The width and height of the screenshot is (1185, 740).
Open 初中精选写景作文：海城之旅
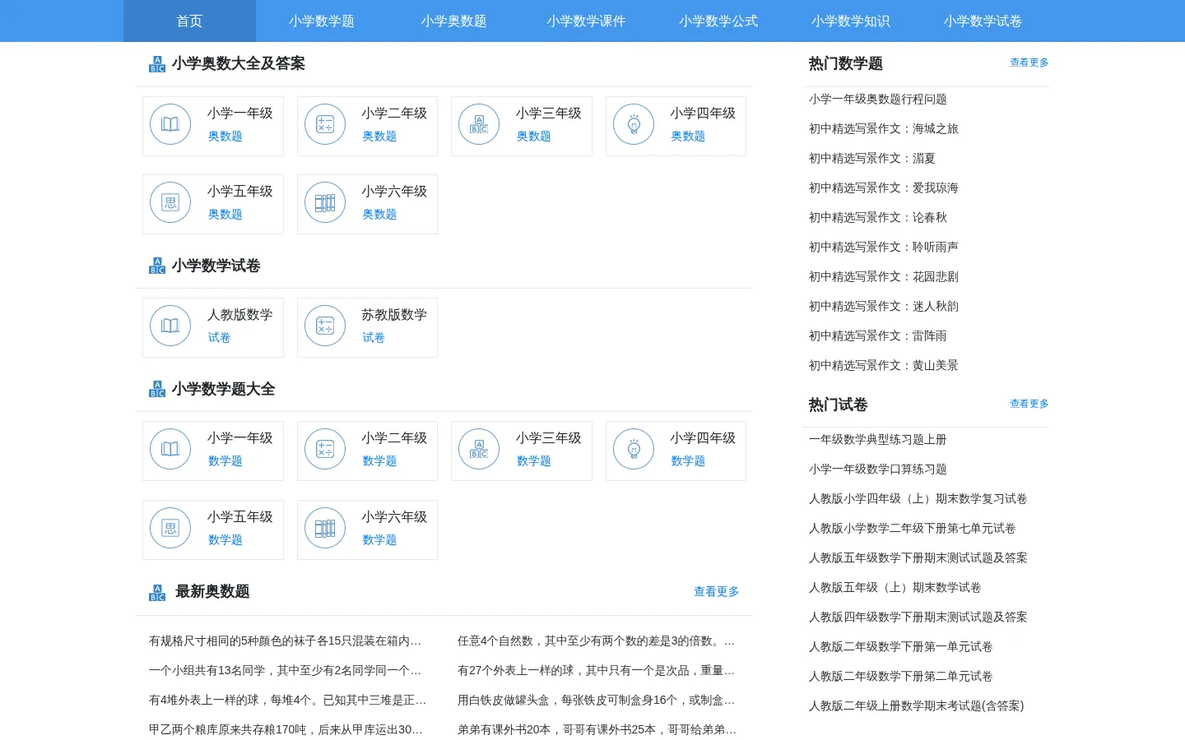pos(884,129)
